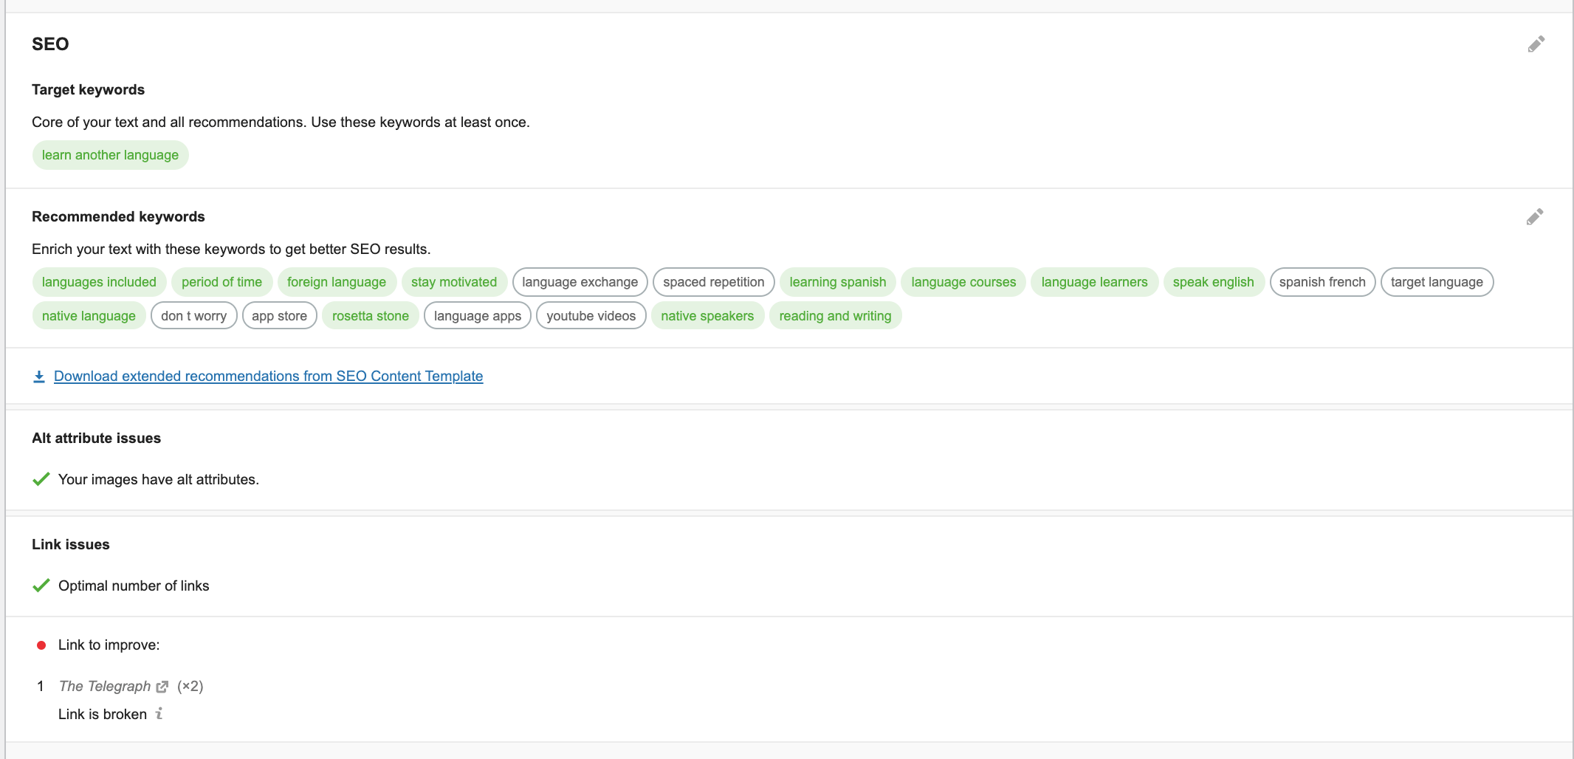Show info about the broken link
The width and height of the screenshot is (1574, 759).
(x=159, y=714)
